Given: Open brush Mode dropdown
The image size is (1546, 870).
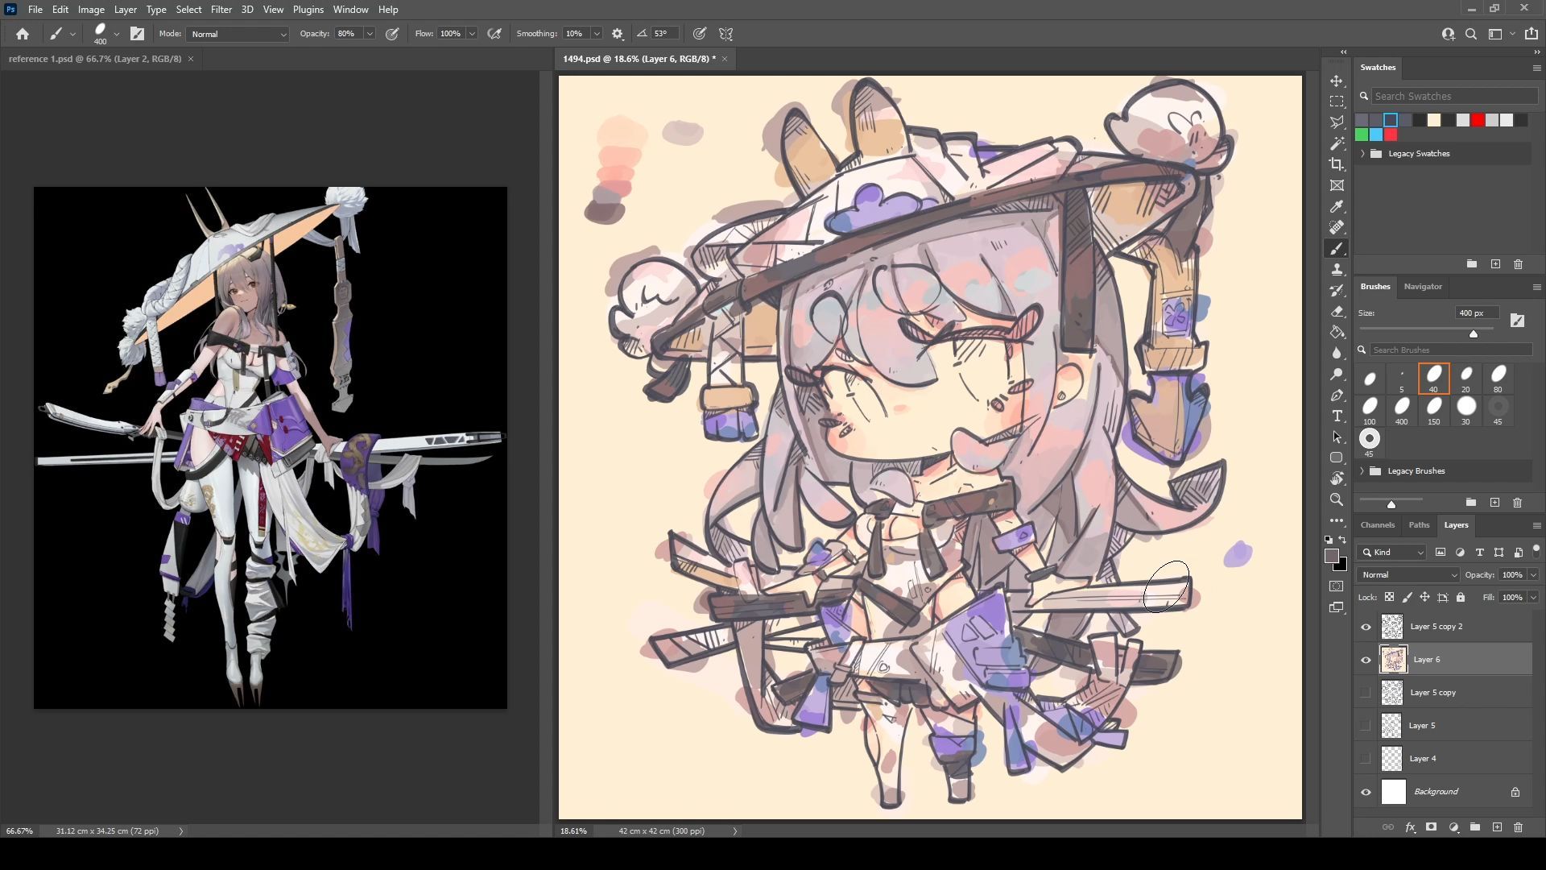Looking at the screenshot, I should tap(238, 34).
